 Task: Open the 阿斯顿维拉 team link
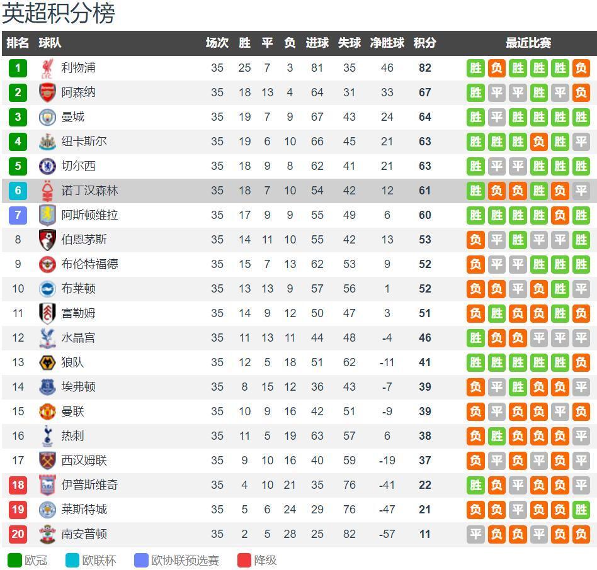[x=89, y=215]
